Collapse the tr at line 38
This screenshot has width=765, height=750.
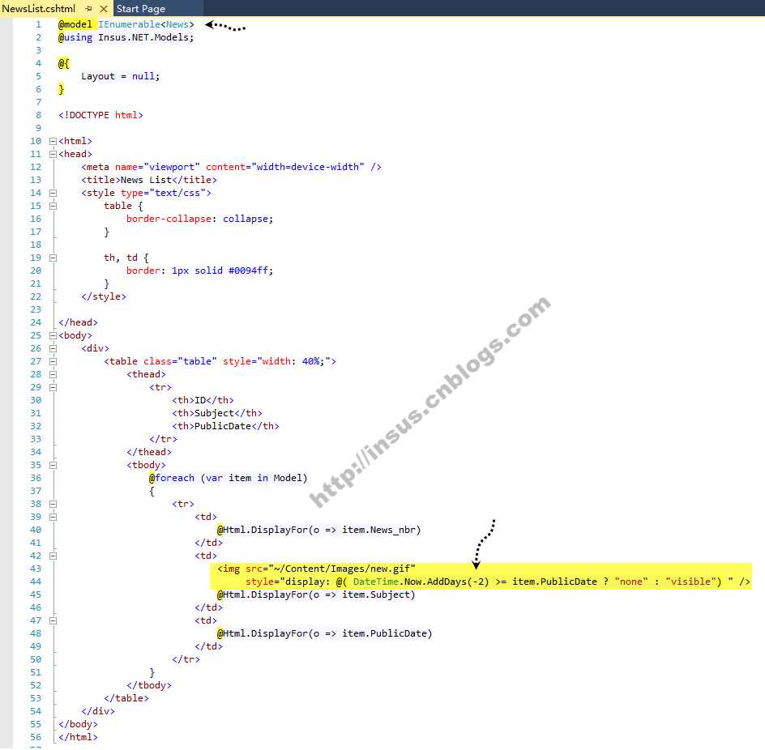tap(53, 505)
